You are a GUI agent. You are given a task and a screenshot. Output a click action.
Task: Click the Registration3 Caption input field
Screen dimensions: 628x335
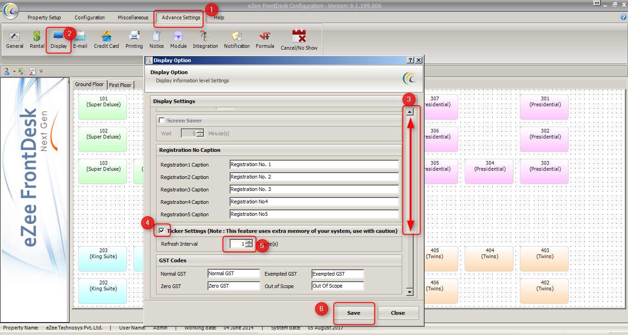tap(314, 190)
